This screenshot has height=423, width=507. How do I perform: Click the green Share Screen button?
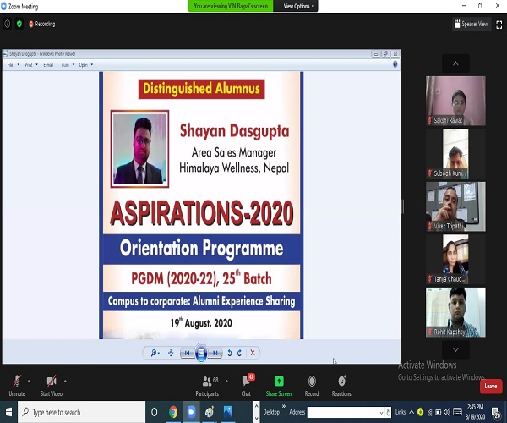point(279,386)
